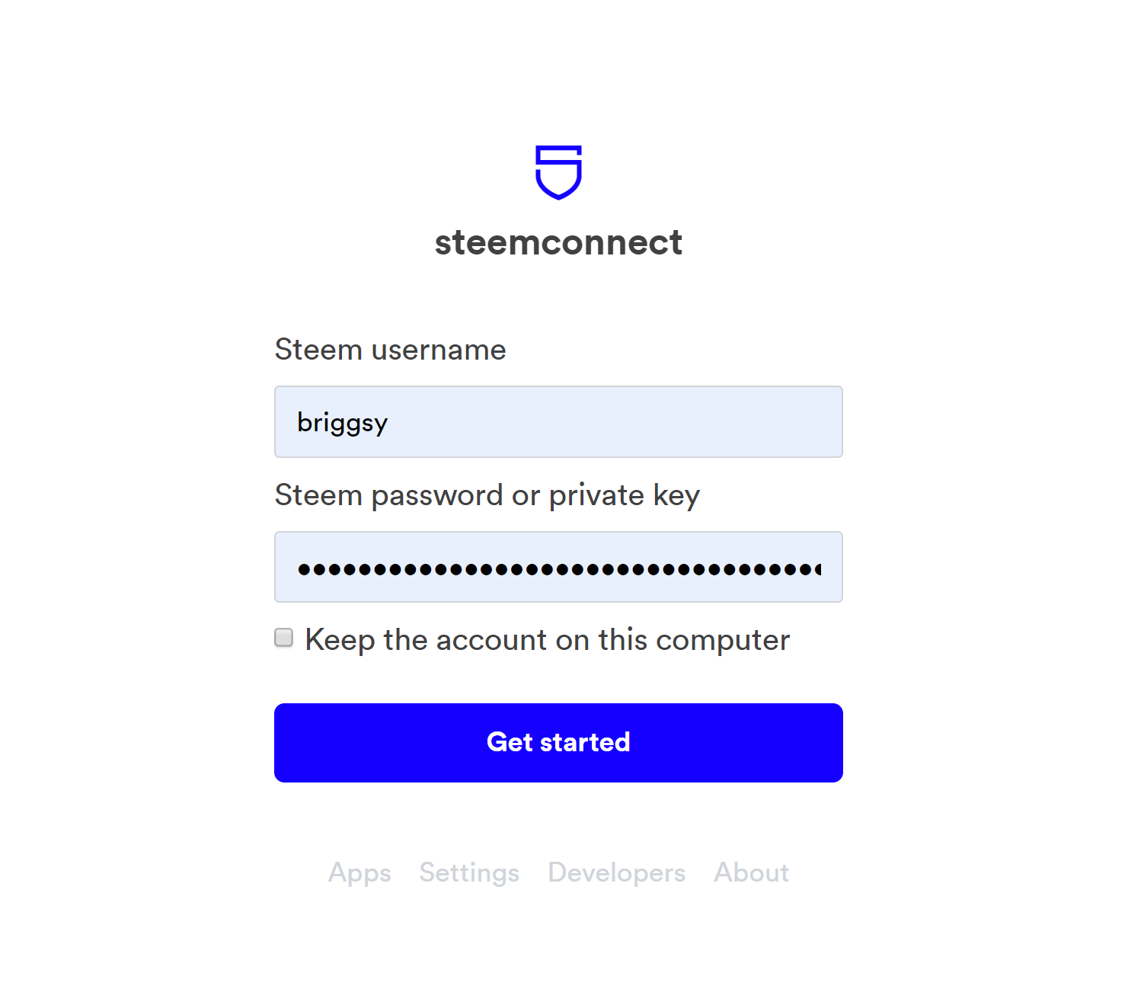
Task: Click the 'Steem username' label
Action: (390, 350)
